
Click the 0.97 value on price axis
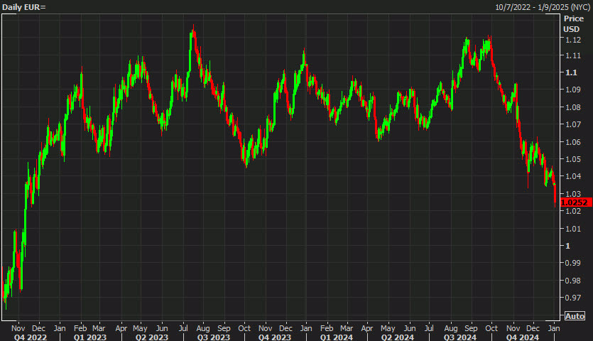[572, 298]
